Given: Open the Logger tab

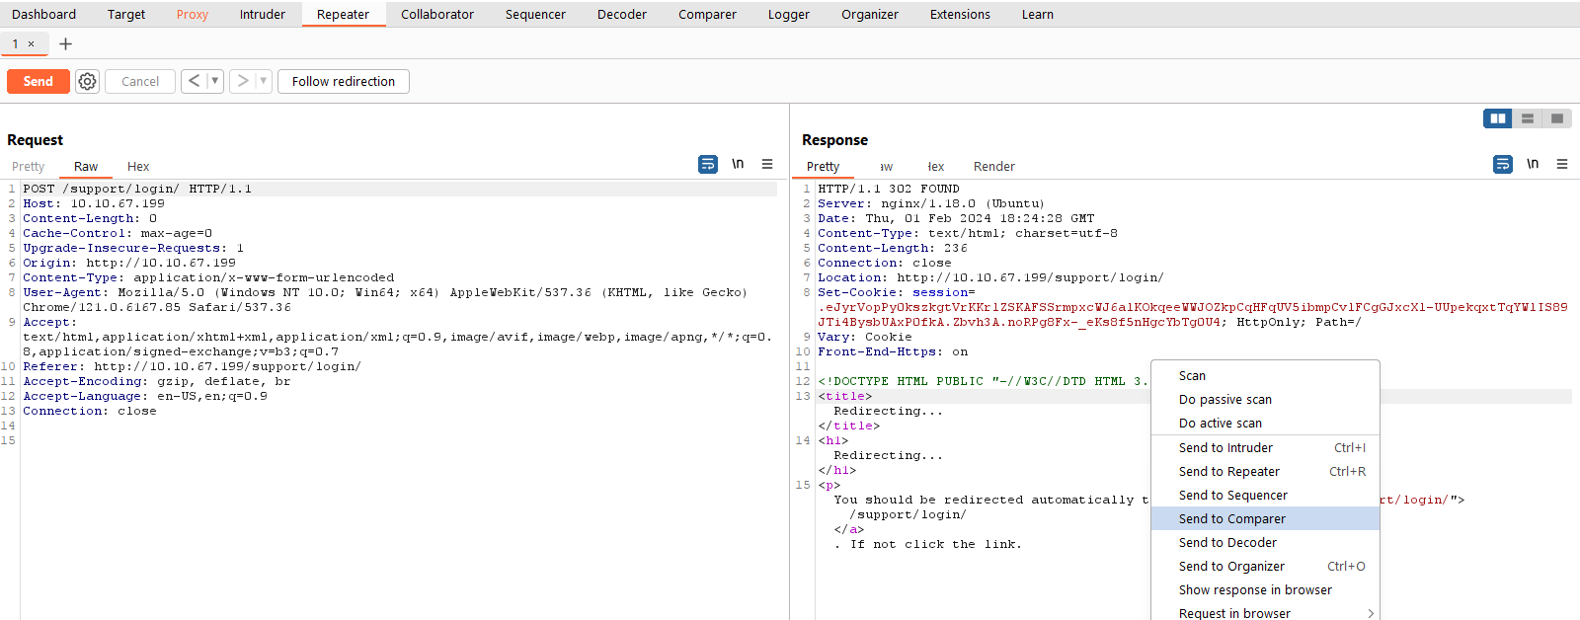Looking at the screenshot, I should 789,14.
